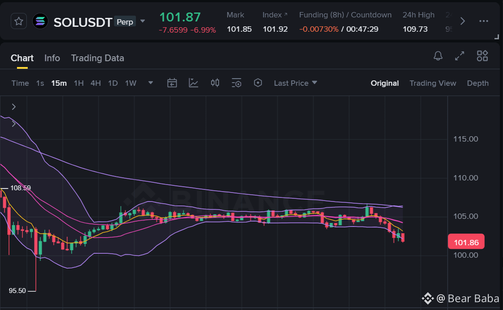Expand the chart to fullscreen
This screenshot has height=310, width=503.
pos(460,56)
